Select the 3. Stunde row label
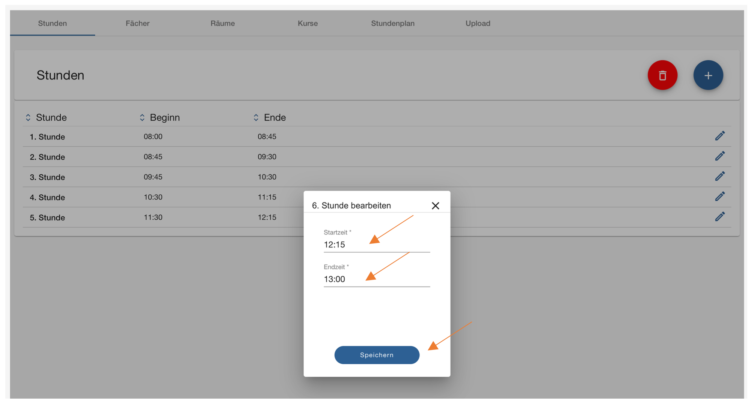The image size is (751, 408). [47, 177]
